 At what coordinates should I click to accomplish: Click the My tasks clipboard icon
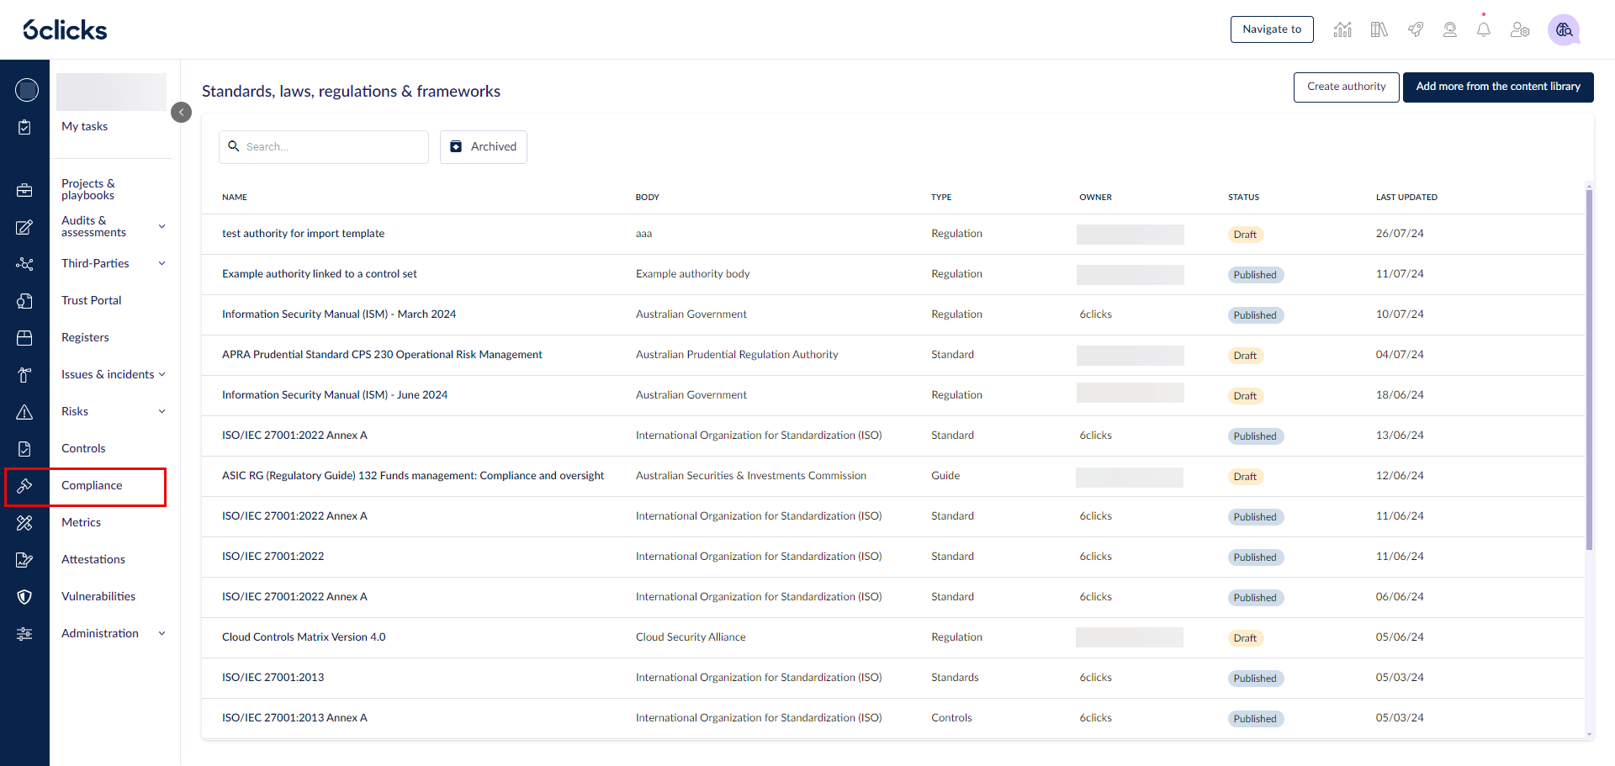tap(24, 127)
